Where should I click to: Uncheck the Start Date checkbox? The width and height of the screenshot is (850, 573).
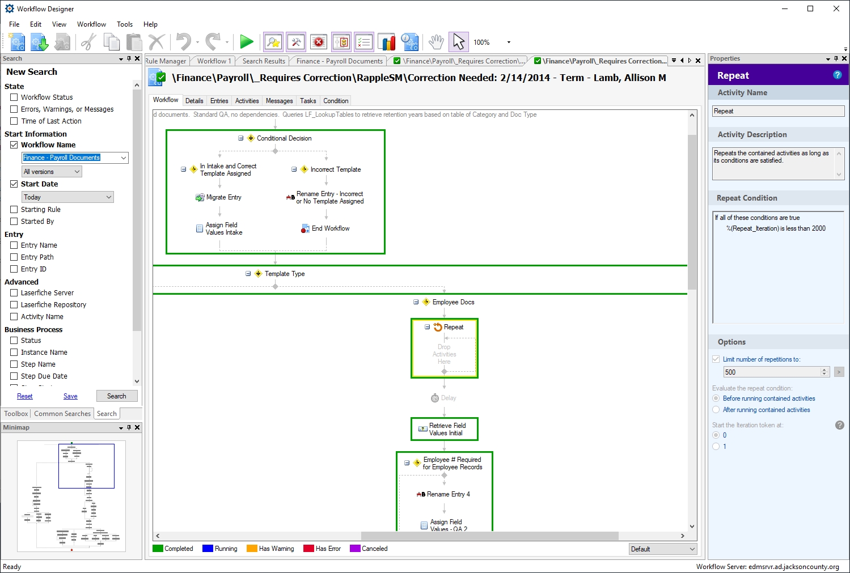pyautogui.click(x=14, y=184)
